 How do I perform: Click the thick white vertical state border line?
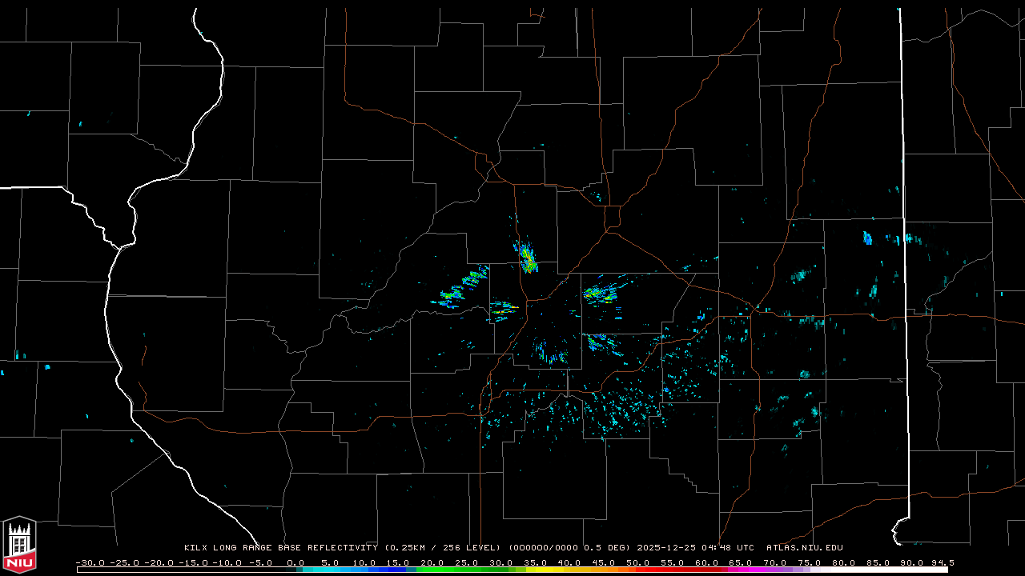[x=905, y=240]
